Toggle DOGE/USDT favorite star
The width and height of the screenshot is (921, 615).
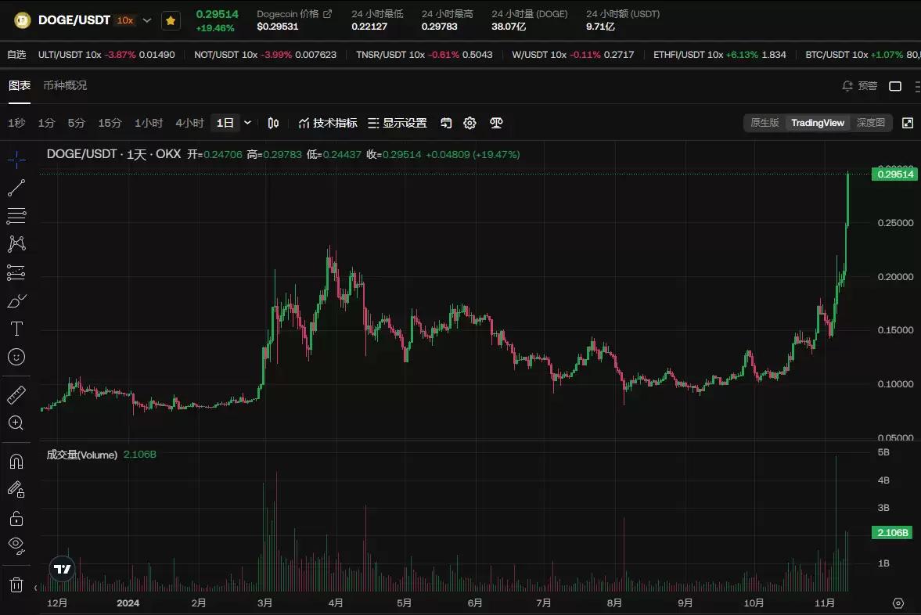171,21
